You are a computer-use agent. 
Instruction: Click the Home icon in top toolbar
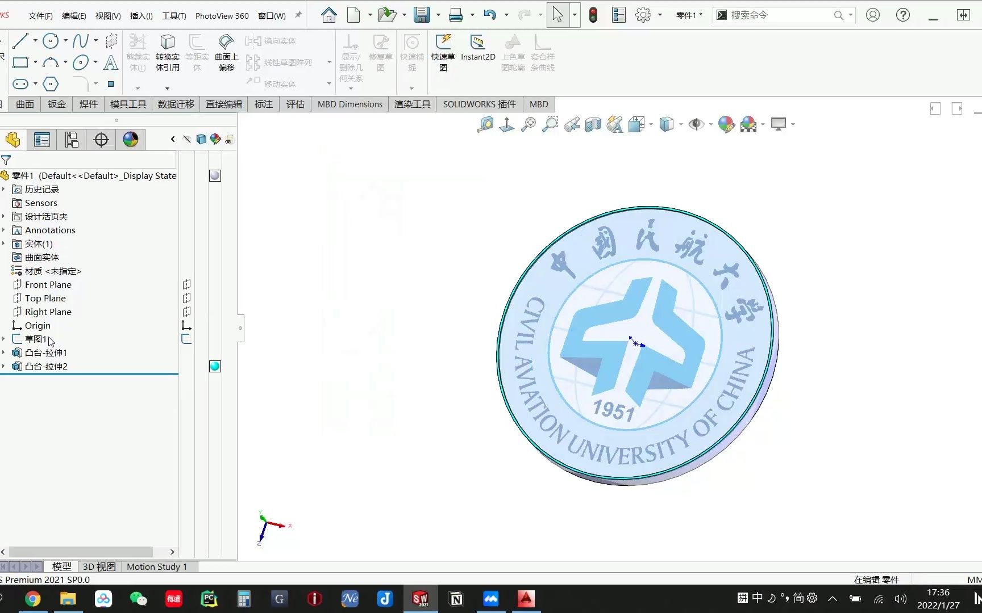coord(328,15)
